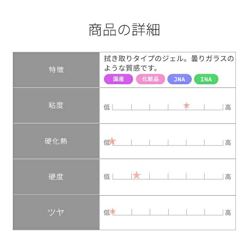Screen dimensions: 249x249
Task: Click the green INA badge
Action: point(206,79)
